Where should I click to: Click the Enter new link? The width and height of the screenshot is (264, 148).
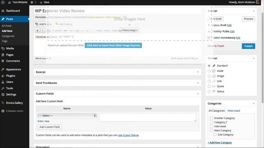(43, 121)
